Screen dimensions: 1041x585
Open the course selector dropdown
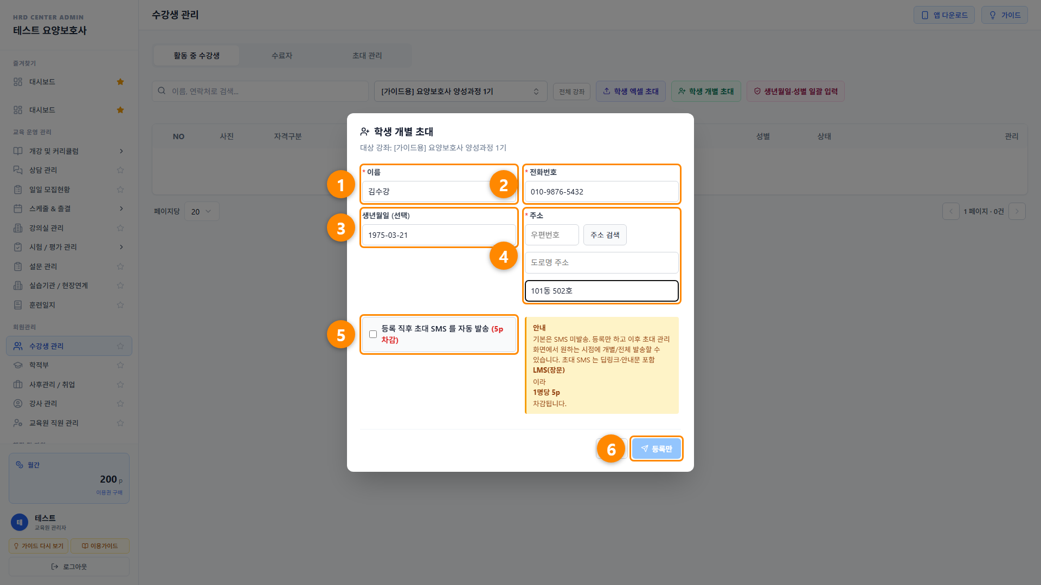point(460,91)
